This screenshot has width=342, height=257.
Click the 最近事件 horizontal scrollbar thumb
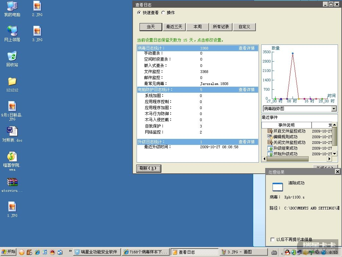(x=287, y=159)
